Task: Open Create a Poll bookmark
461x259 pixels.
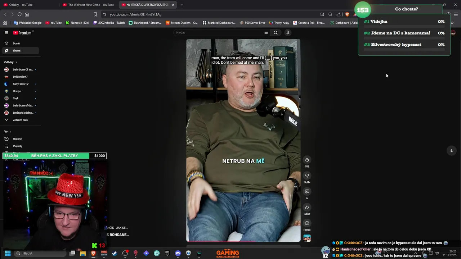Action: pos(309,23)
